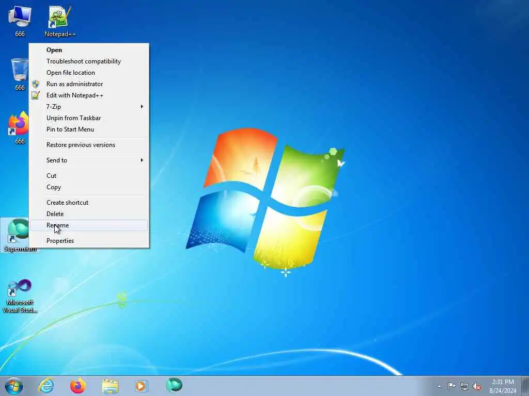Open the Action Center flag icon
This screenshot has height=396, width=529.
452,386
